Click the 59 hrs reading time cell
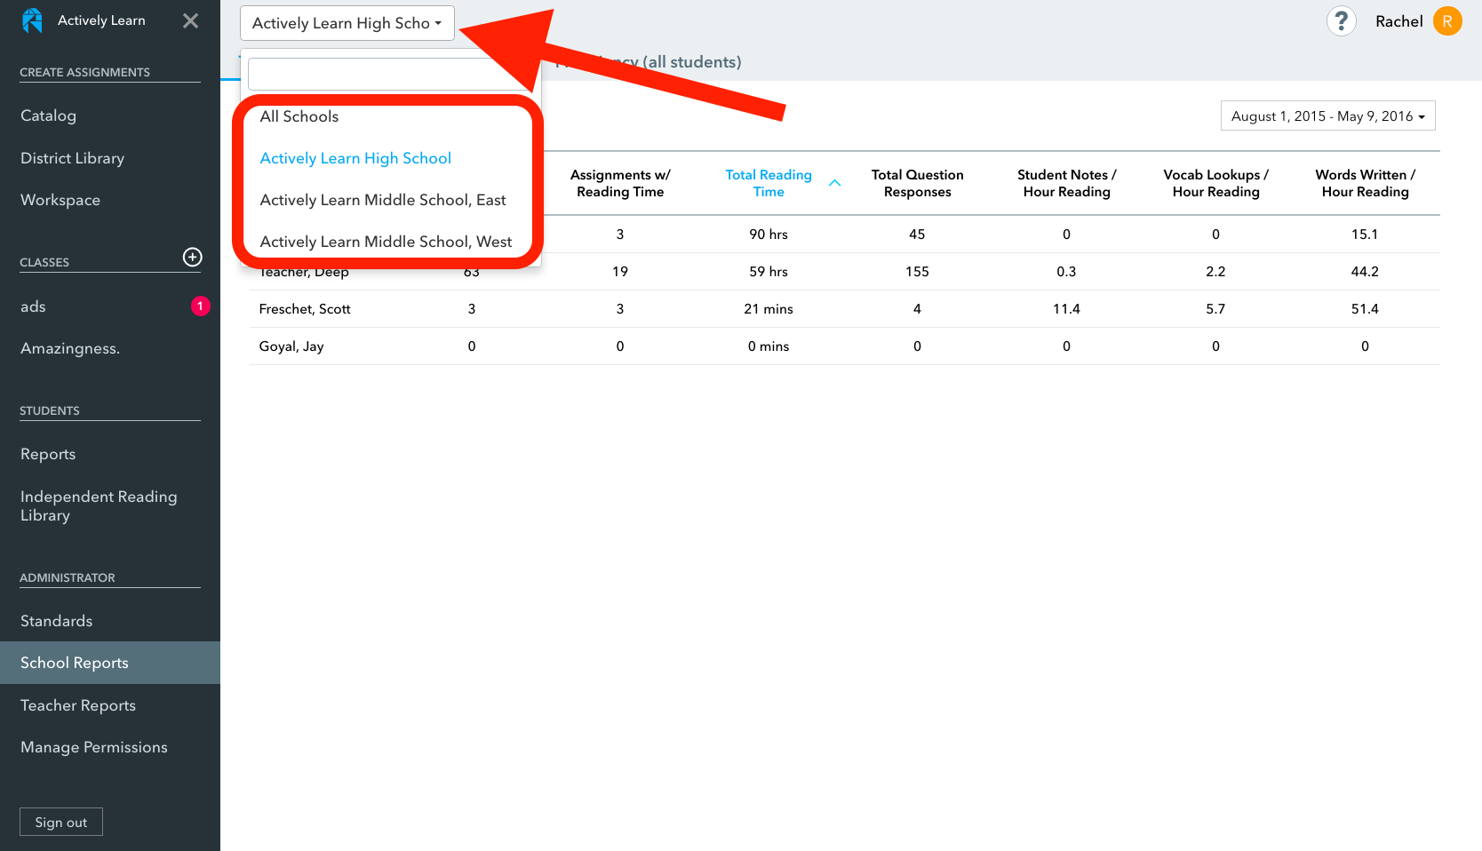1482x851 pixels. [x=769, y=272]
